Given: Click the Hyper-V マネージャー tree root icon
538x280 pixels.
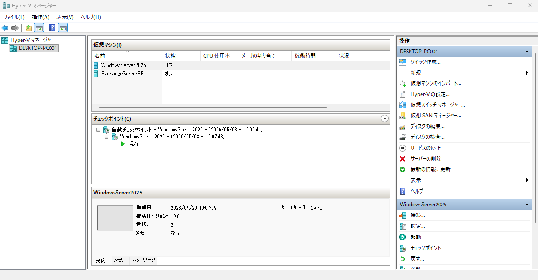Looking at the screenshot, I should tap(5, 40).
